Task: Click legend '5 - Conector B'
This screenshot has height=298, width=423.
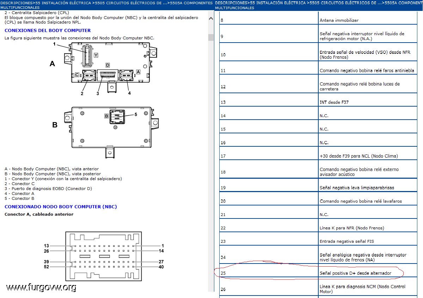Action: (x=19, y=198)
